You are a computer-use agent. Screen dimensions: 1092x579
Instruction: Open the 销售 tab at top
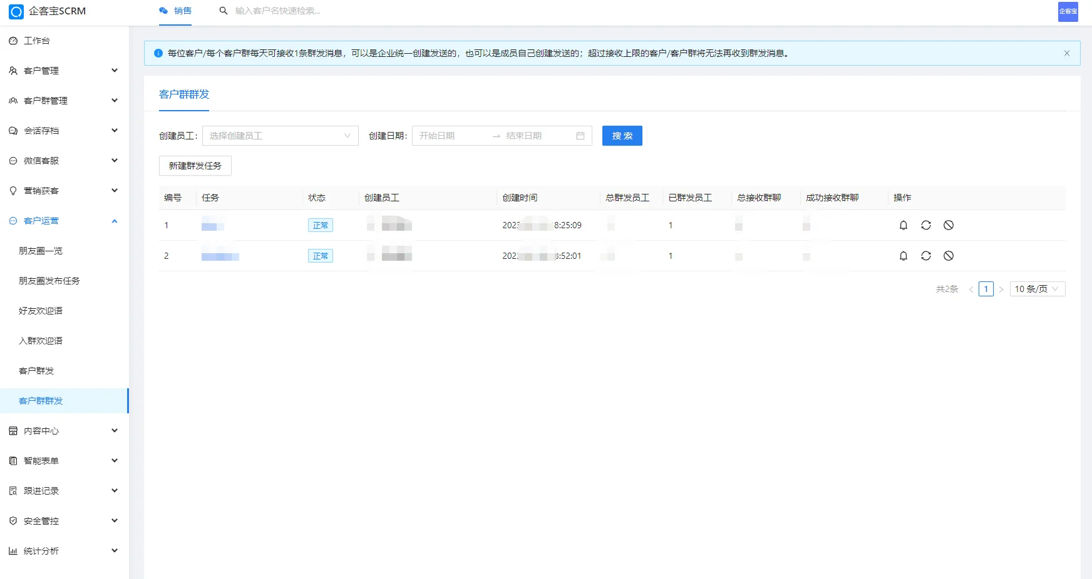click(x=175, y=11)
